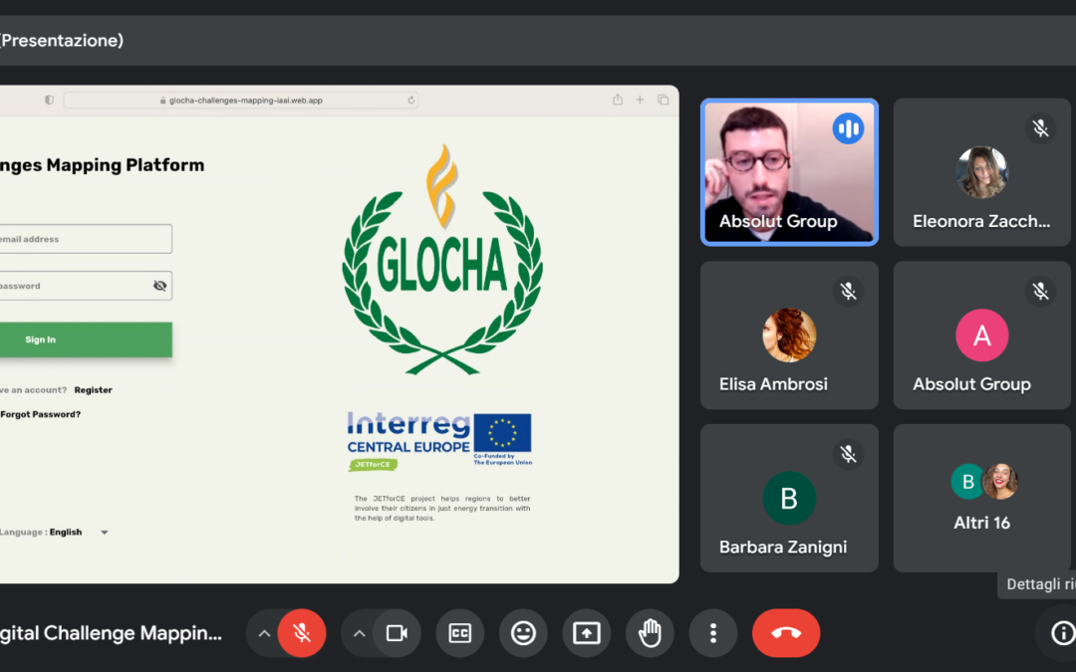Reload the page with the address bar refresh icon

tap(411, 101)
